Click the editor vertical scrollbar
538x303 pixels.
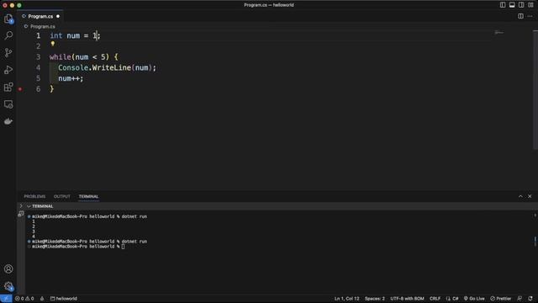tap(535, 90)
